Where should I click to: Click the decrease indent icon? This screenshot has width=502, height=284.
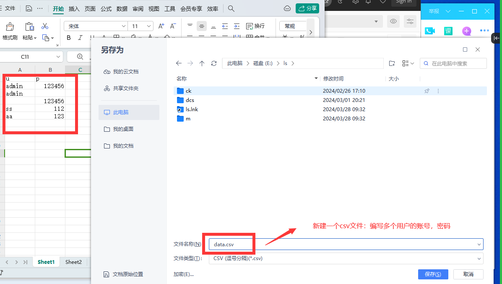[x=225, y=26]
